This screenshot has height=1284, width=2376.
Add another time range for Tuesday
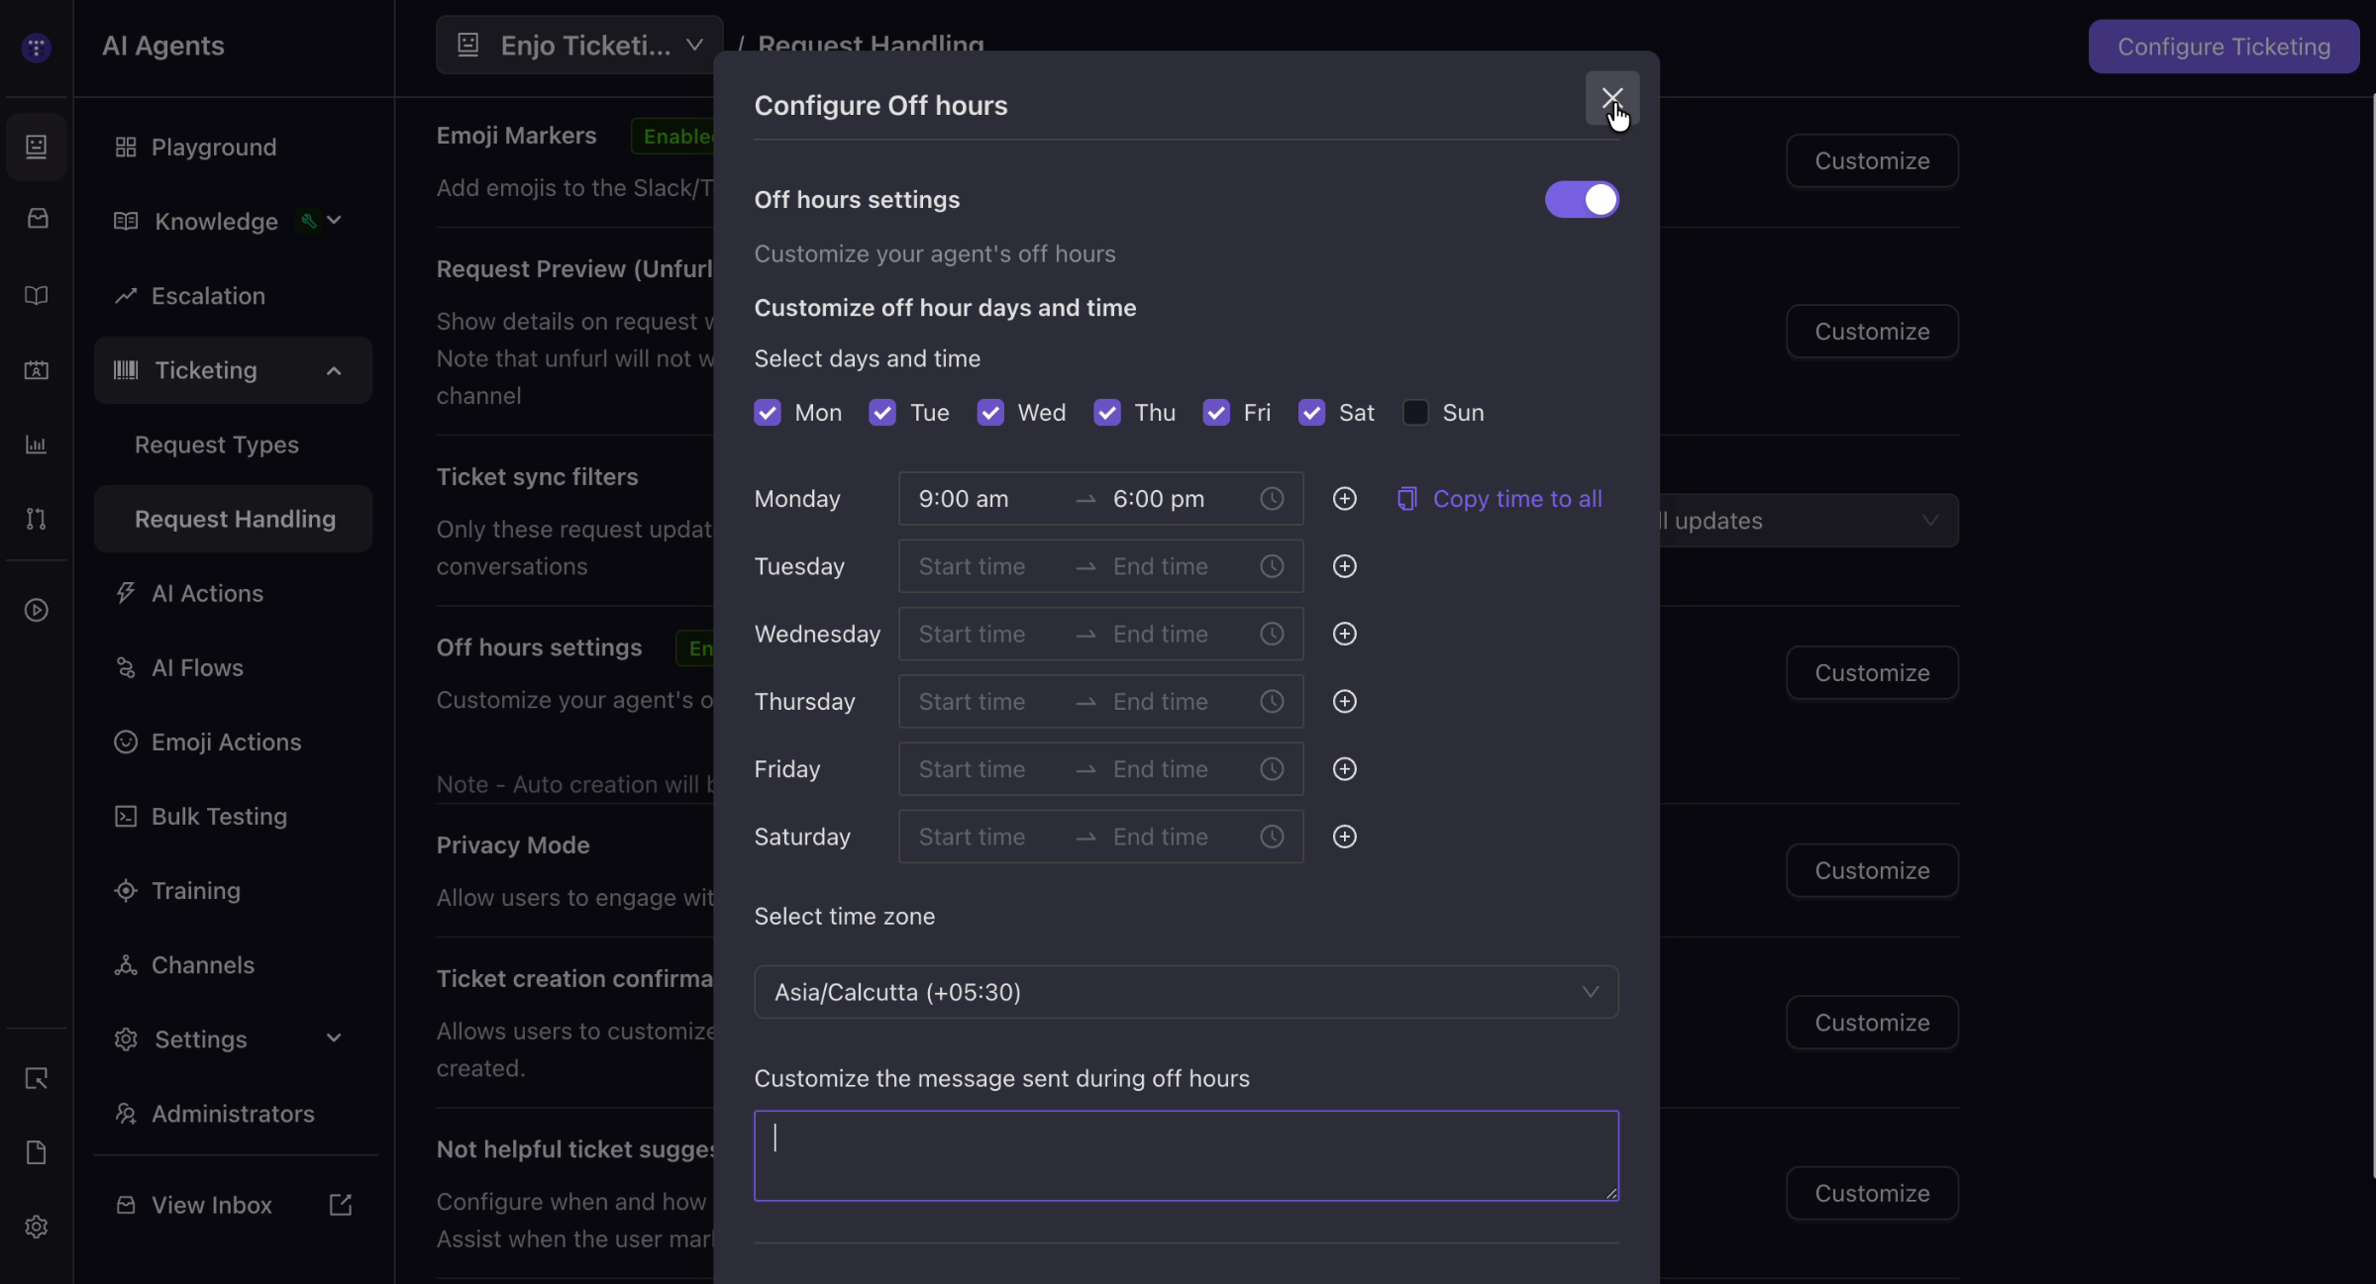[x=1344, y=566]
